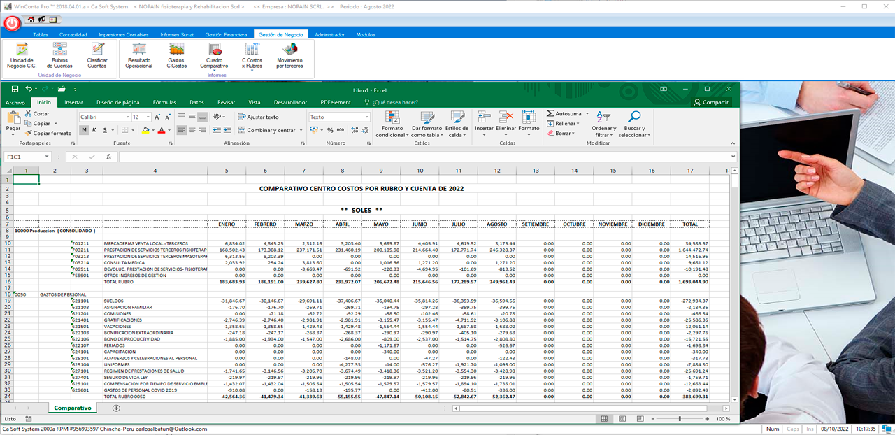895x435 pixels.
Task: Open the Movimiento por terceros report
Action: tap(289, 55)
